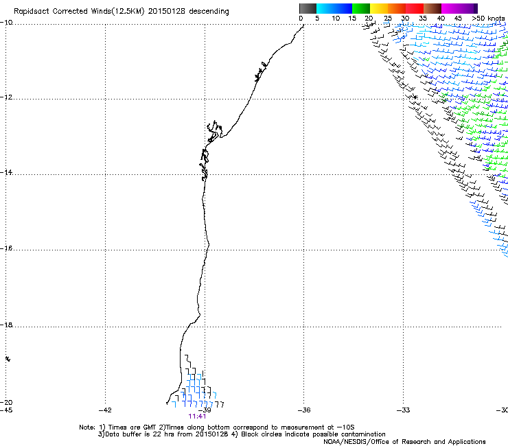Click the '-18' latitude axis label

click(6, 325)
